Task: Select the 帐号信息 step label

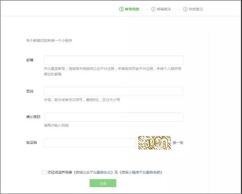Action: [132, 9]
